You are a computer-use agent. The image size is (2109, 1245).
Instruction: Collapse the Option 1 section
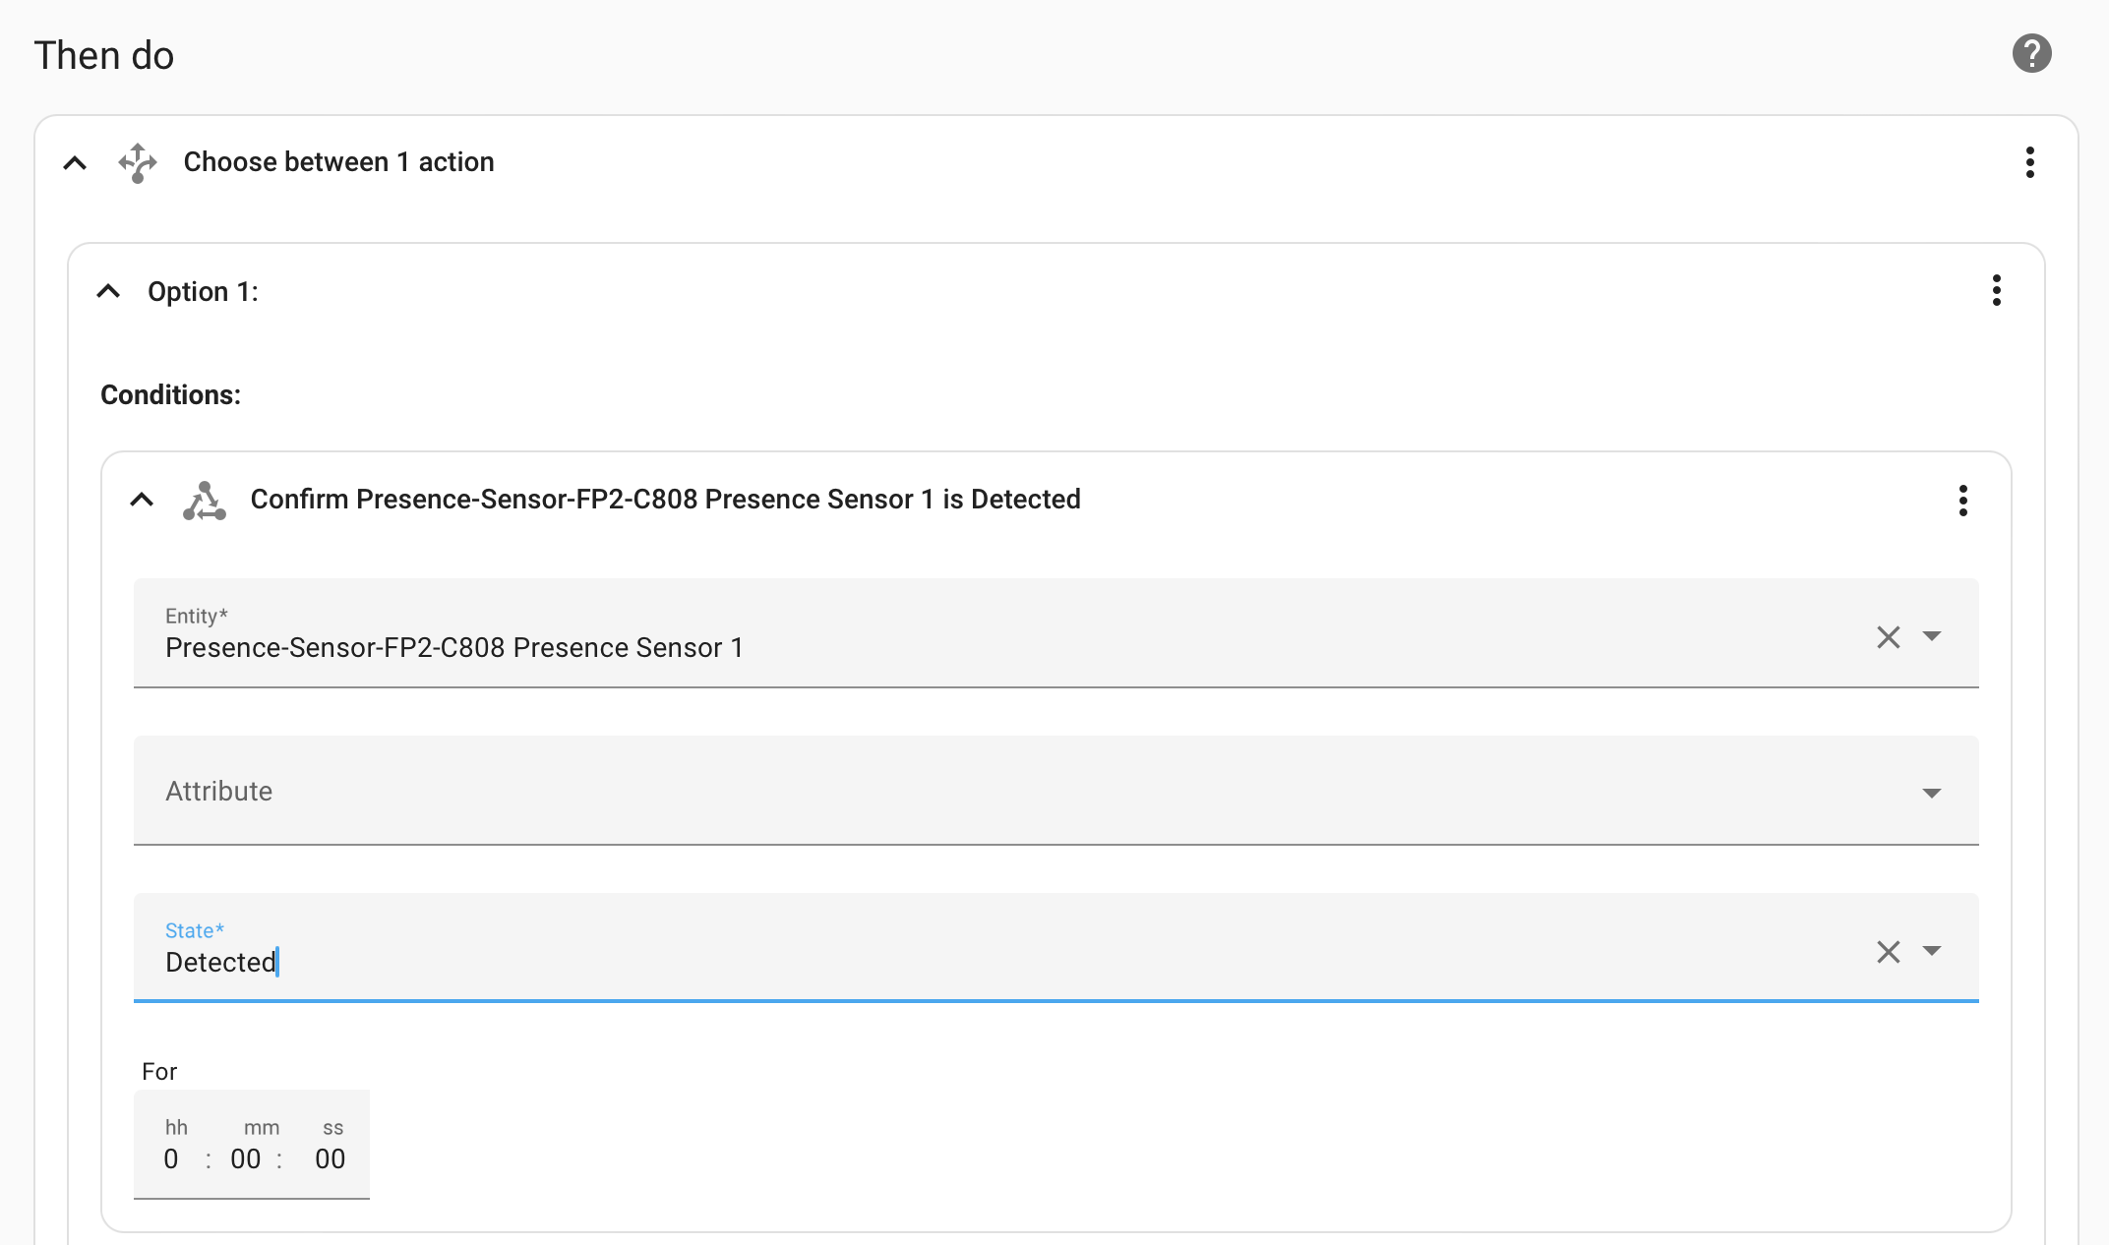pos(108,291)
